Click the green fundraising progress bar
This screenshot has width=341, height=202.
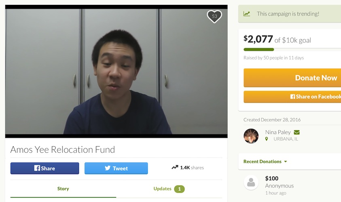(259, 49)
